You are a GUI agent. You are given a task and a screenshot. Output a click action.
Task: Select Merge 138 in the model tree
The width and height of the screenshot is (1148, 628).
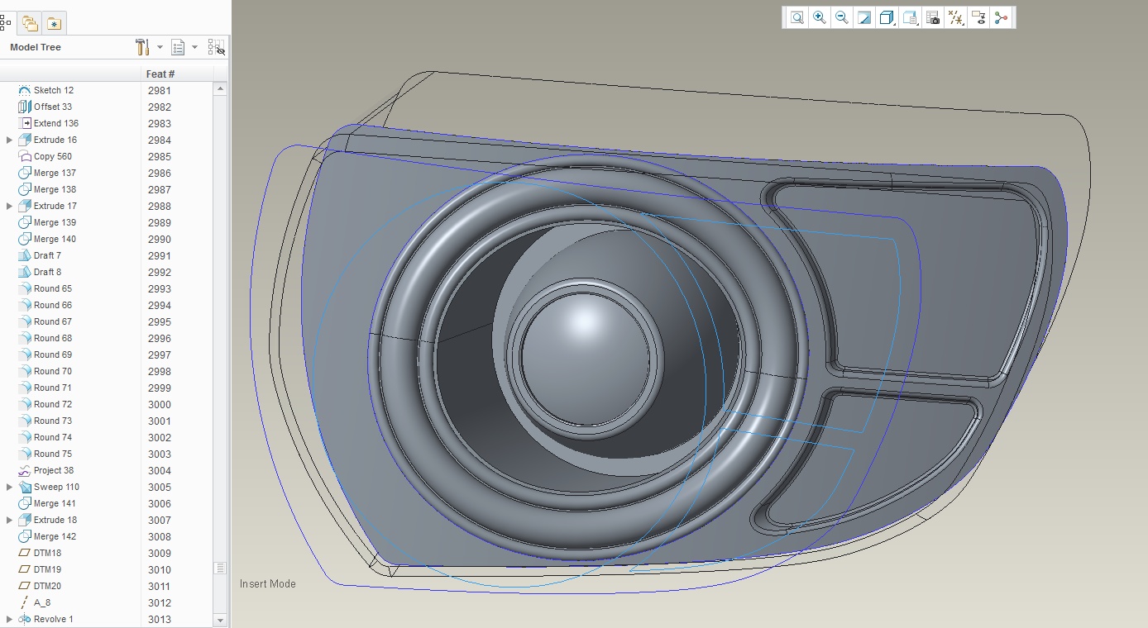[55, 189]
